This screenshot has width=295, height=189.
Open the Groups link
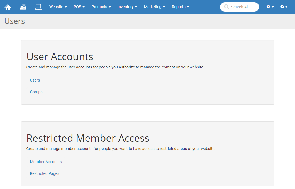(x=36, y=92)
